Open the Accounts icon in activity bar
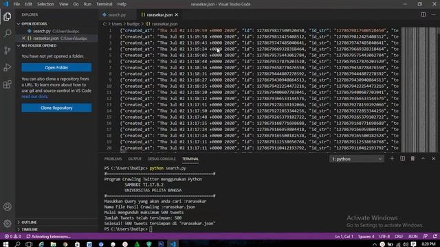 8,207
